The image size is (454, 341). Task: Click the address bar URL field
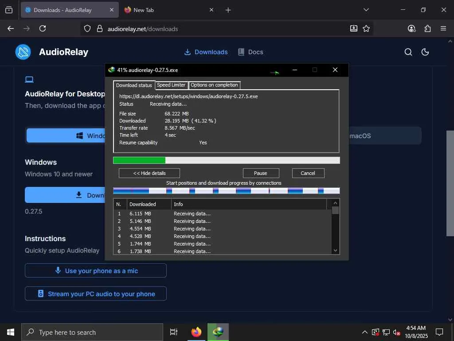pos(226,29)
